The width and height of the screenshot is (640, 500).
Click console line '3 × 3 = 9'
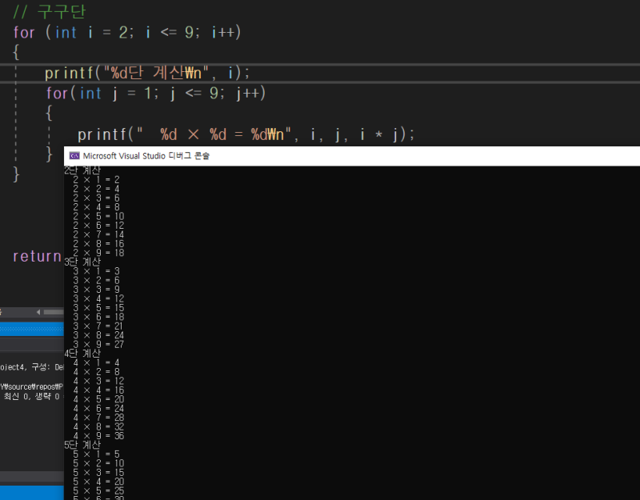(96, 290)
